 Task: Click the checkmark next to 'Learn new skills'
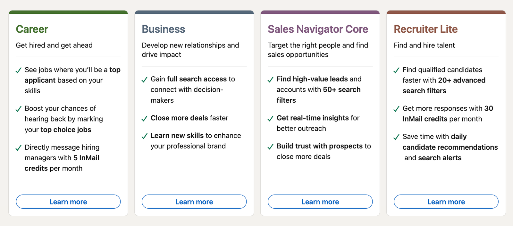pyautogui.click(x=144, y=136)
